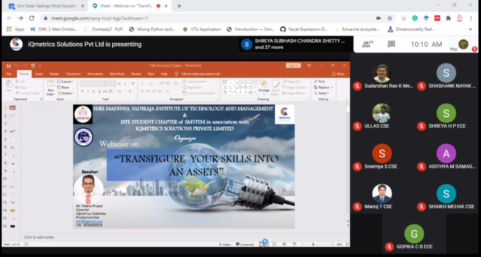Expand the Layout dropdown in the Slides group
This screenshot has height=257, width=481.
pos(66,82)
